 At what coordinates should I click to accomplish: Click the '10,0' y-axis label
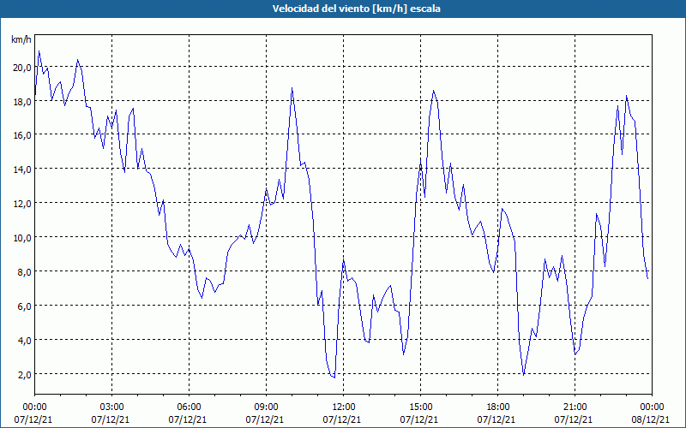click(x=22, y=238)
